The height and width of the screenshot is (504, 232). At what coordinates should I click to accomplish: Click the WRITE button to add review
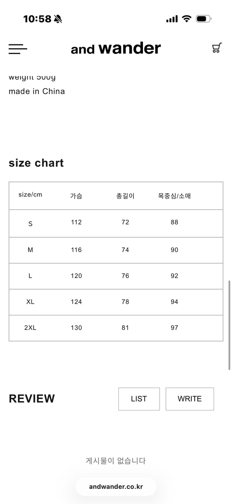point(190,399)
